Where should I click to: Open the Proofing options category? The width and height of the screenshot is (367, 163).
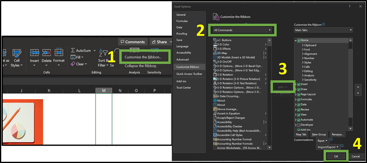[x=182, y=33]
